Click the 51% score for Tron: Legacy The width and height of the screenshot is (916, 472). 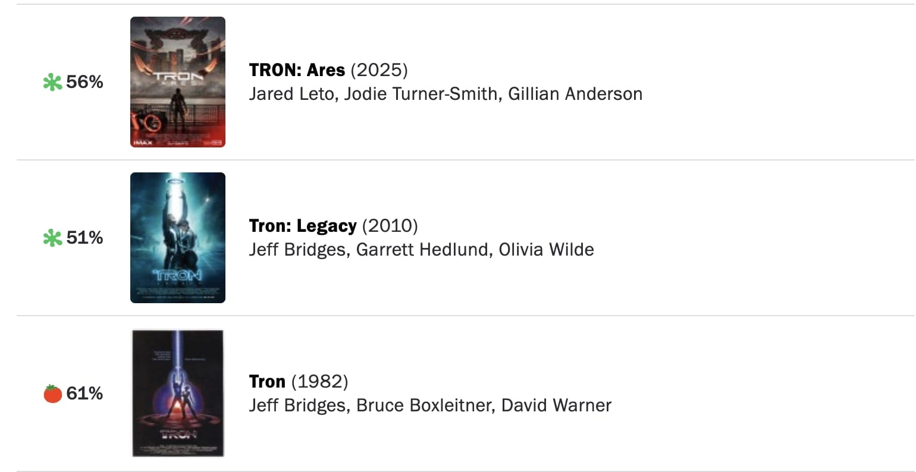[x=85, y=238]
